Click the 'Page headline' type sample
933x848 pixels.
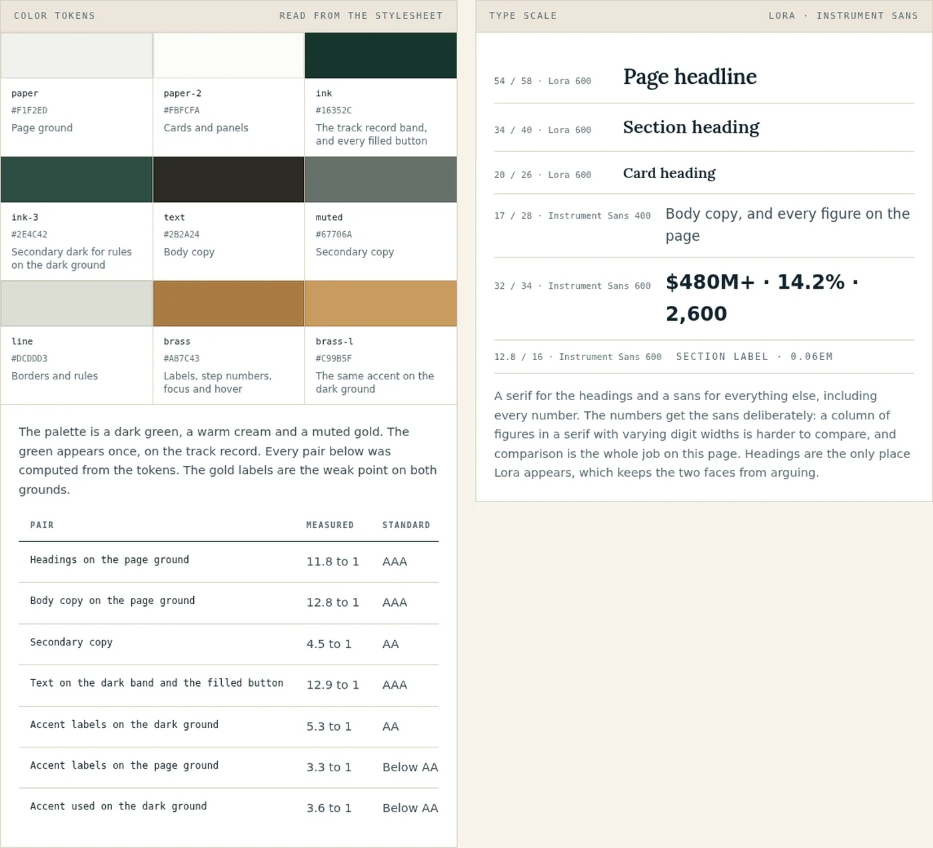(x=690, y=77)
